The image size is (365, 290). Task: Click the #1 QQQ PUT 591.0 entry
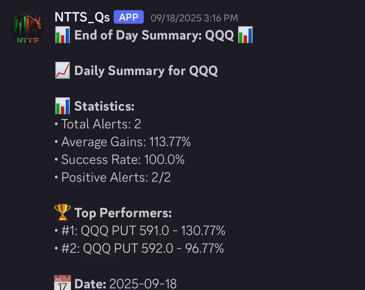pyautogui.click(x=143, y=230)
